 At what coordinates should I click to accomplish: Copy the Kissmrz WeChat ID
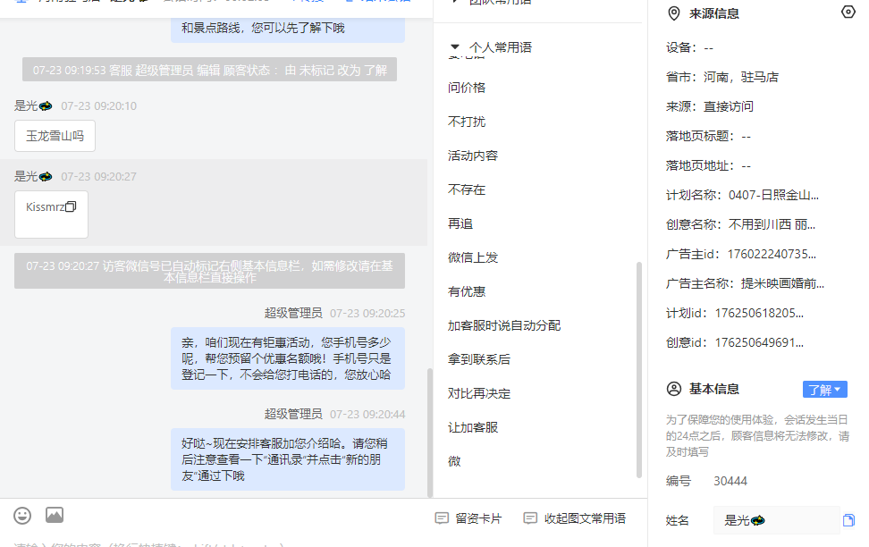click(71, 206)
